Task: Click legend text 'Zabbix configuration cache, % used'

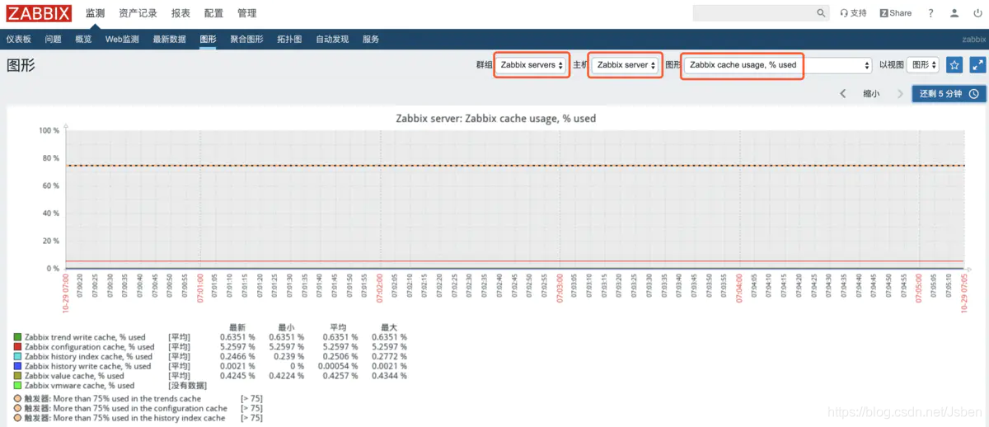Action: point(90,347)
